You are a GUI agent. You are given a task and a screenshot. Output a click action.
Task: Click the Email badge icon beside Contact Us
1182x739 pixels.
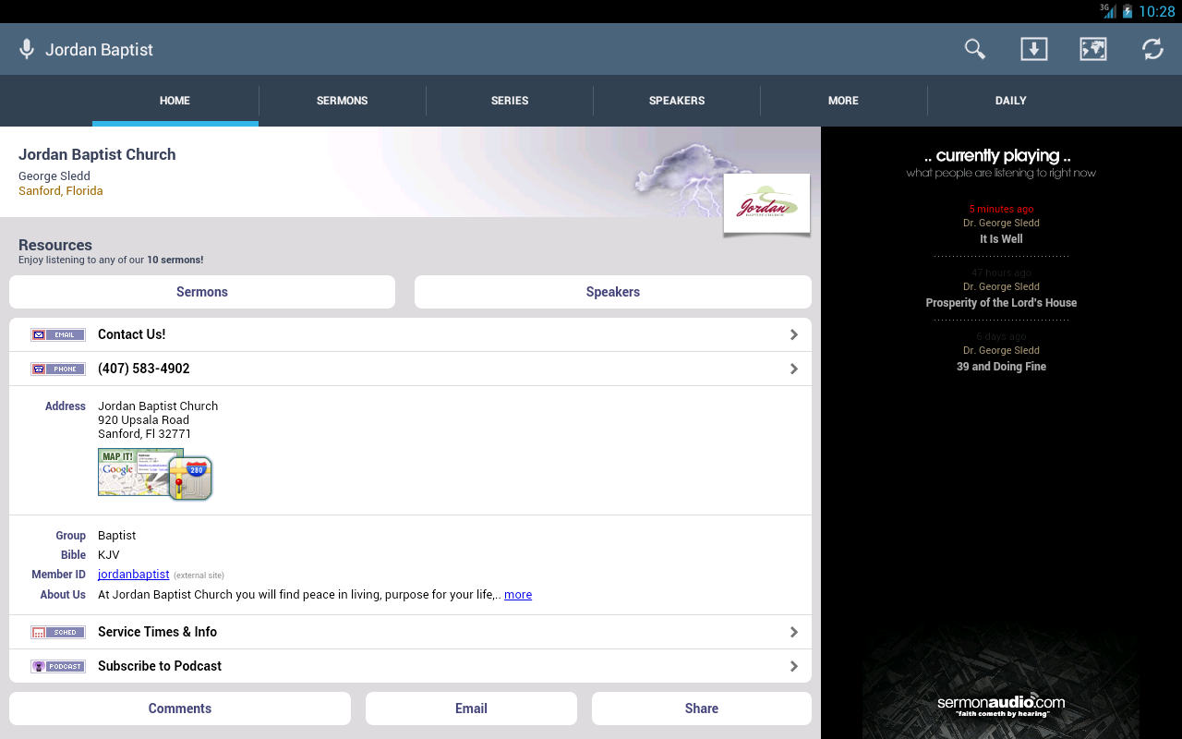coord(58,334)
